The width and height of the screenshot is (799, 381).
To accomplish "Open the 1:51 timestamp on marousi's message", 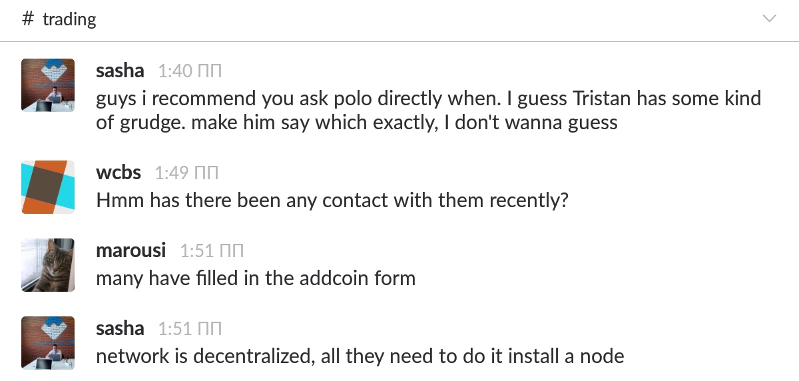I will 212,251.
